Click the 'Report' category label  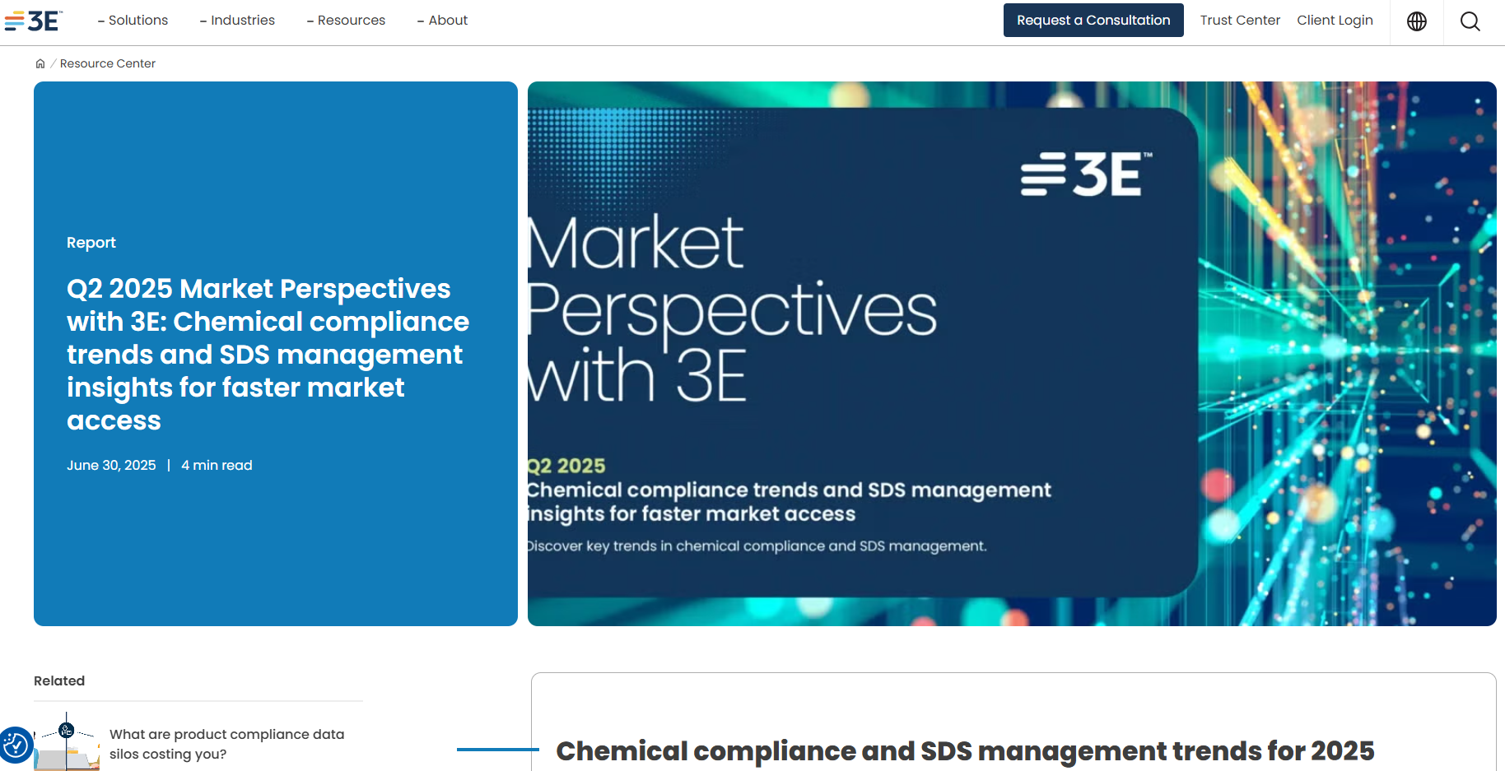pyautogui.click(x=91, y=243)
